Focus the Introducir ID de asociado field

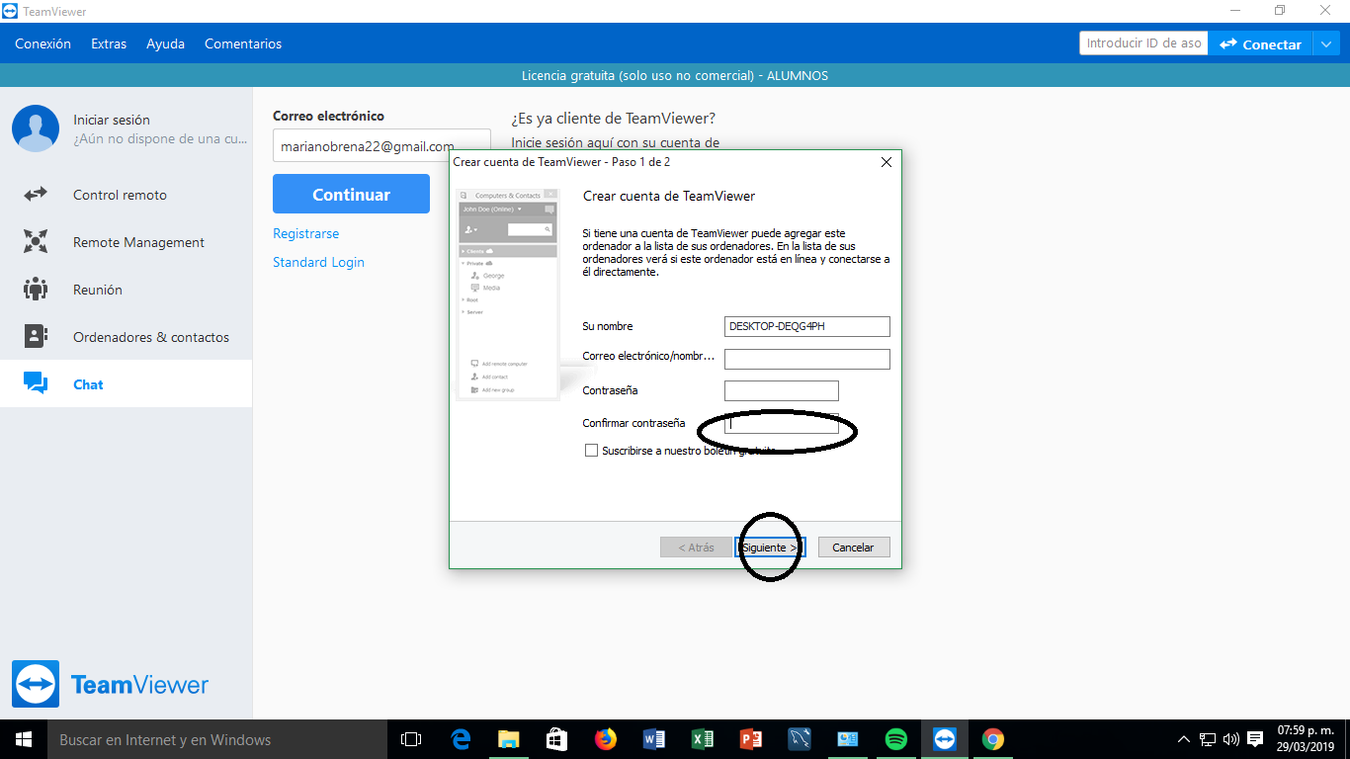point(1143,43)
